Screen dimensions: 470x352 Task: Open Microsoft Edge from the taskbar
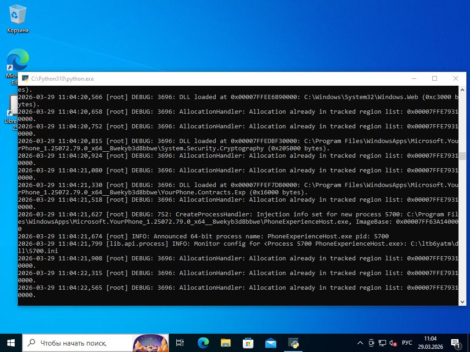click(203, 342)
